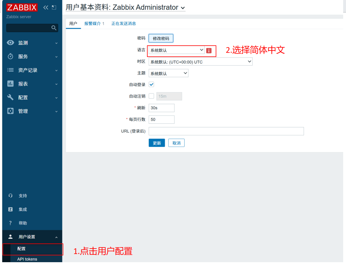Click the stopwatch icon for 服务

tap(11, 56)
